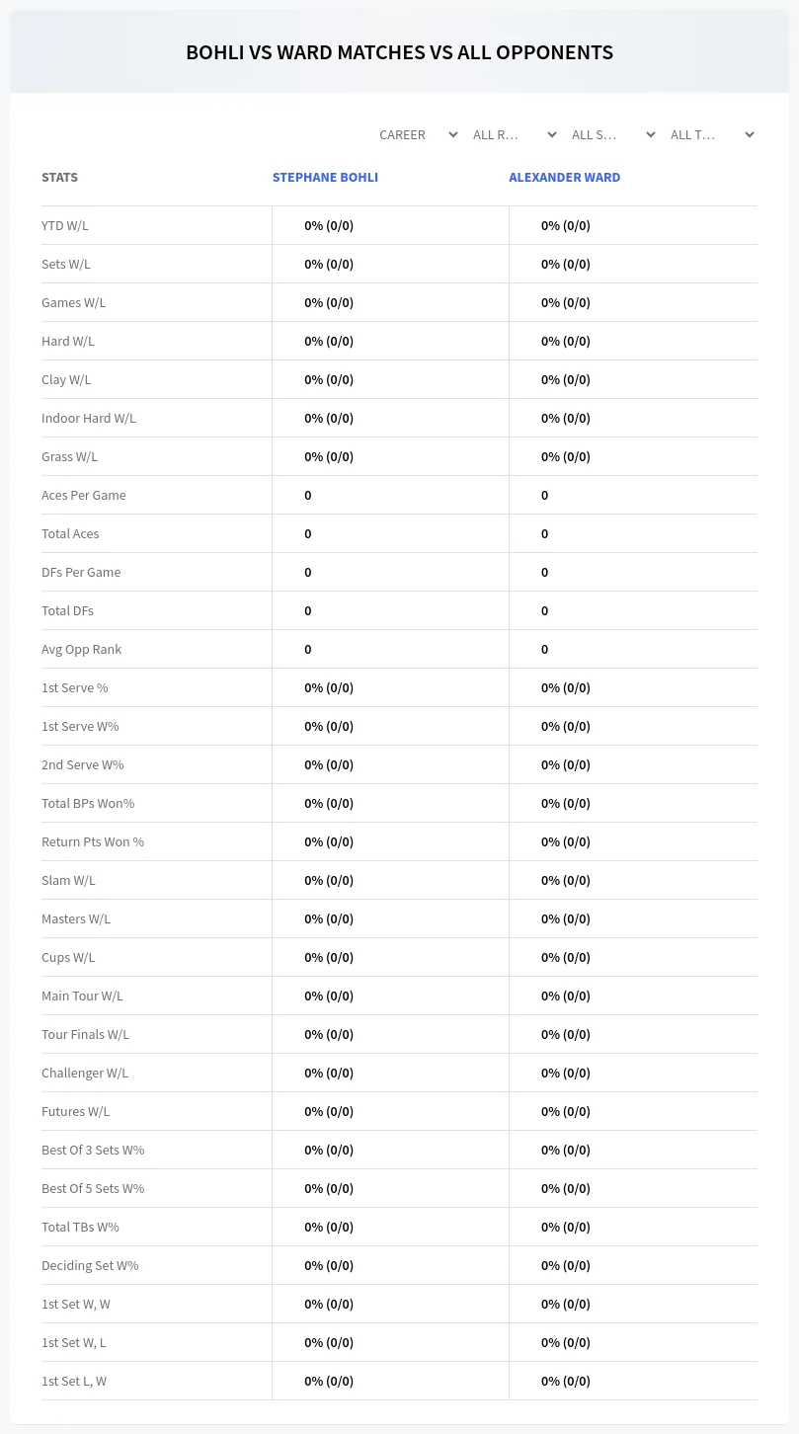
Task: Click Ward's Avg Opp Rank value
Action: pos(544,649)
